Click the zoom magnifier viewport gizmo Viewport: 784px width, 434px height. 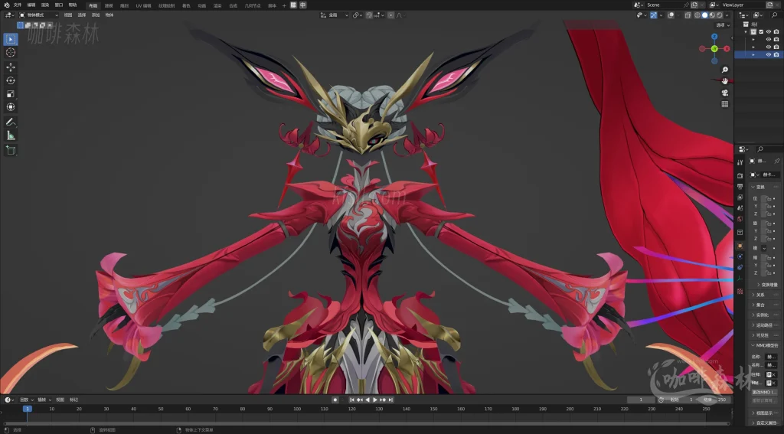pos(724,70)
